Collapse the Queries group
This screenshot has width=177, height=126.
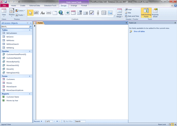pyautogui.click(x=30, y=51)
